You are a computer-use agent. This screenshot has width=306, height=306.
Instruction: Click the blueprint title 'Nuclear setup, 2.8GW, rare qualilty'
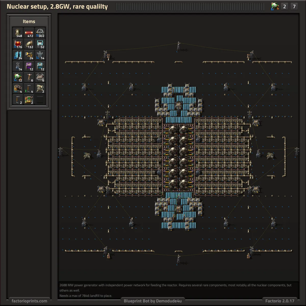tap(57, 7)
